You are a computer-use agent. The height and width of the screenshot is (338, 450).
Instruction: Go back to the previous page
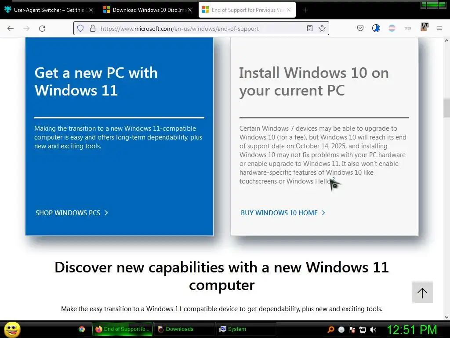tap(11, 29)
